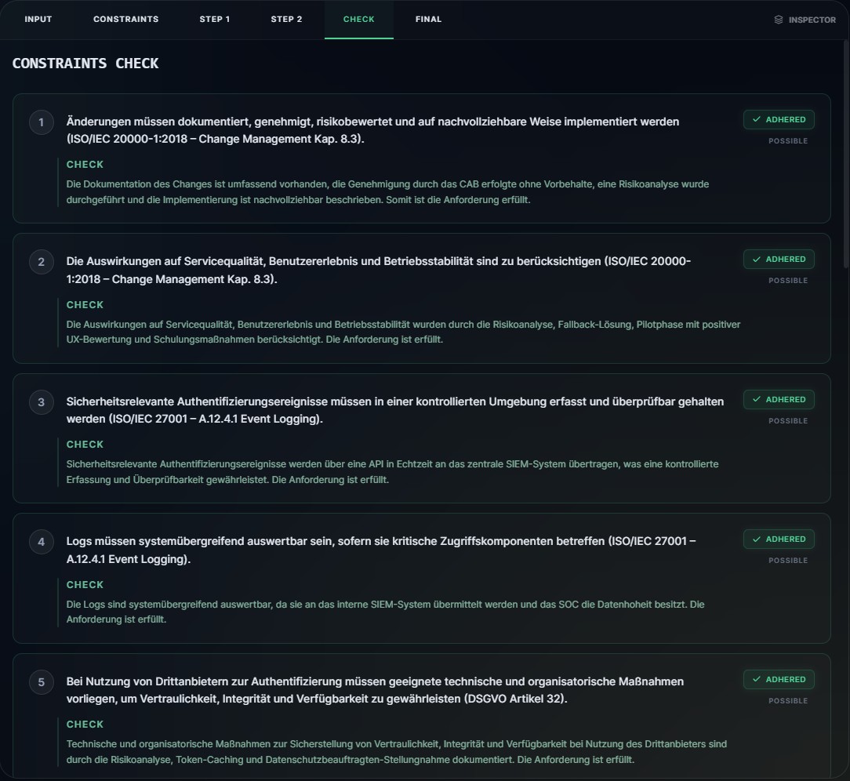The image size is (850, 781).
Task: Click POSSIBLE label under constraint 1
Action: pyautogui.click(x=787, y=141)
